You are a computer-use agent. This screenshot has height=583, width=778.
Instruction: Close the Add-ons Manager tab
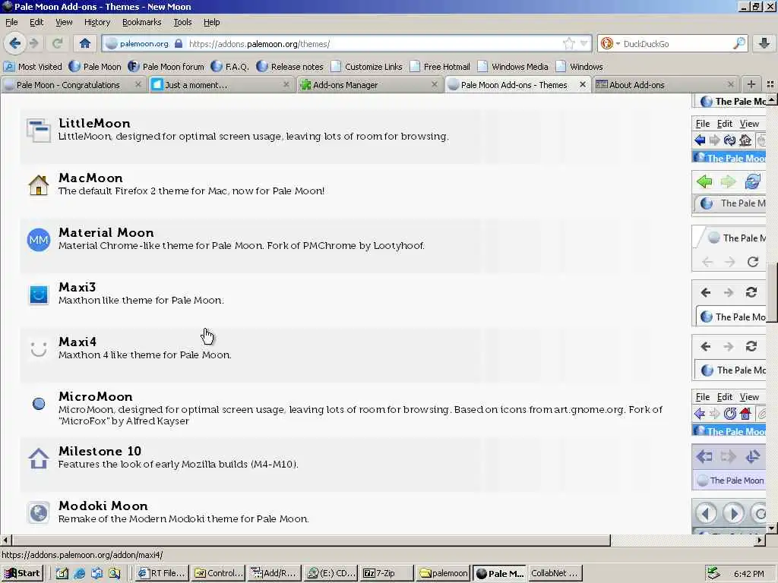click(x=435, y=85)
